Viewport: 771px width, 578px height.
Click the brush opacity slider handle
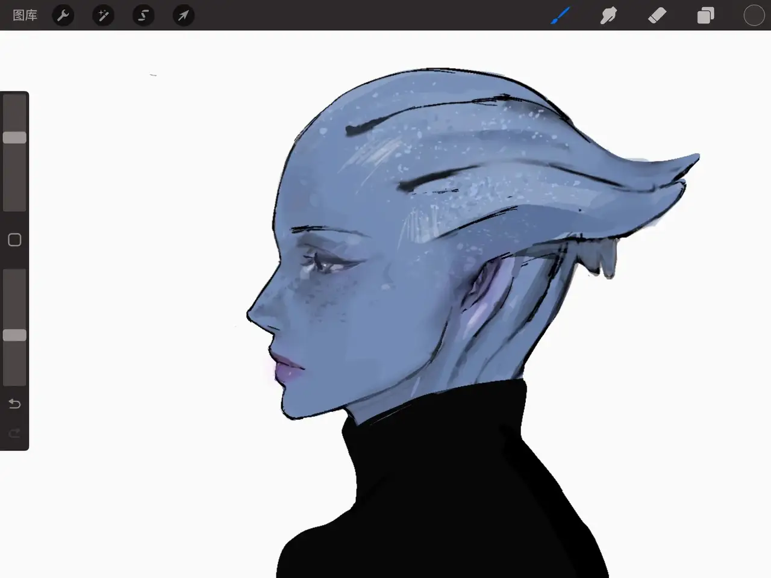(x=14, y=335)
